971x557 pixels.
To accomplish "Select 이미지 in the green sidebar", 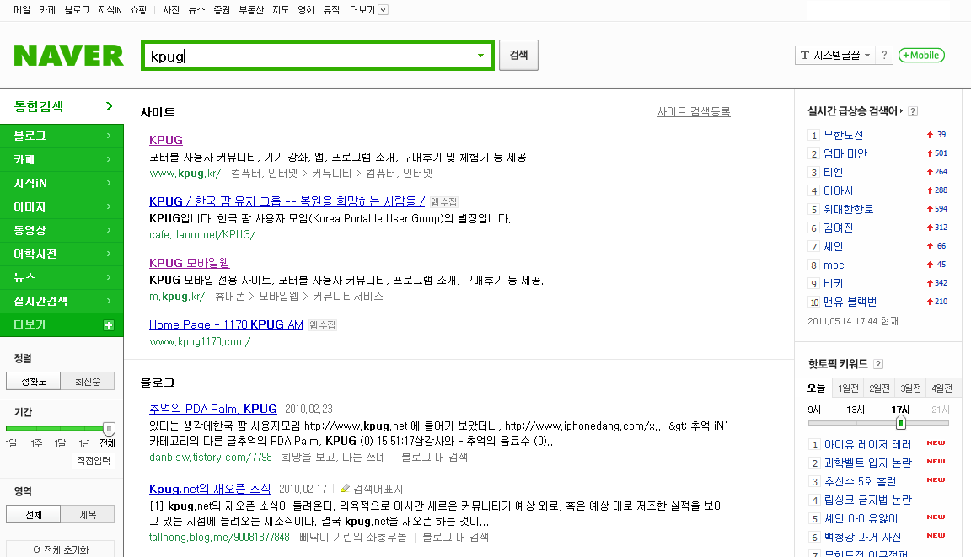I will click(62, 206).
